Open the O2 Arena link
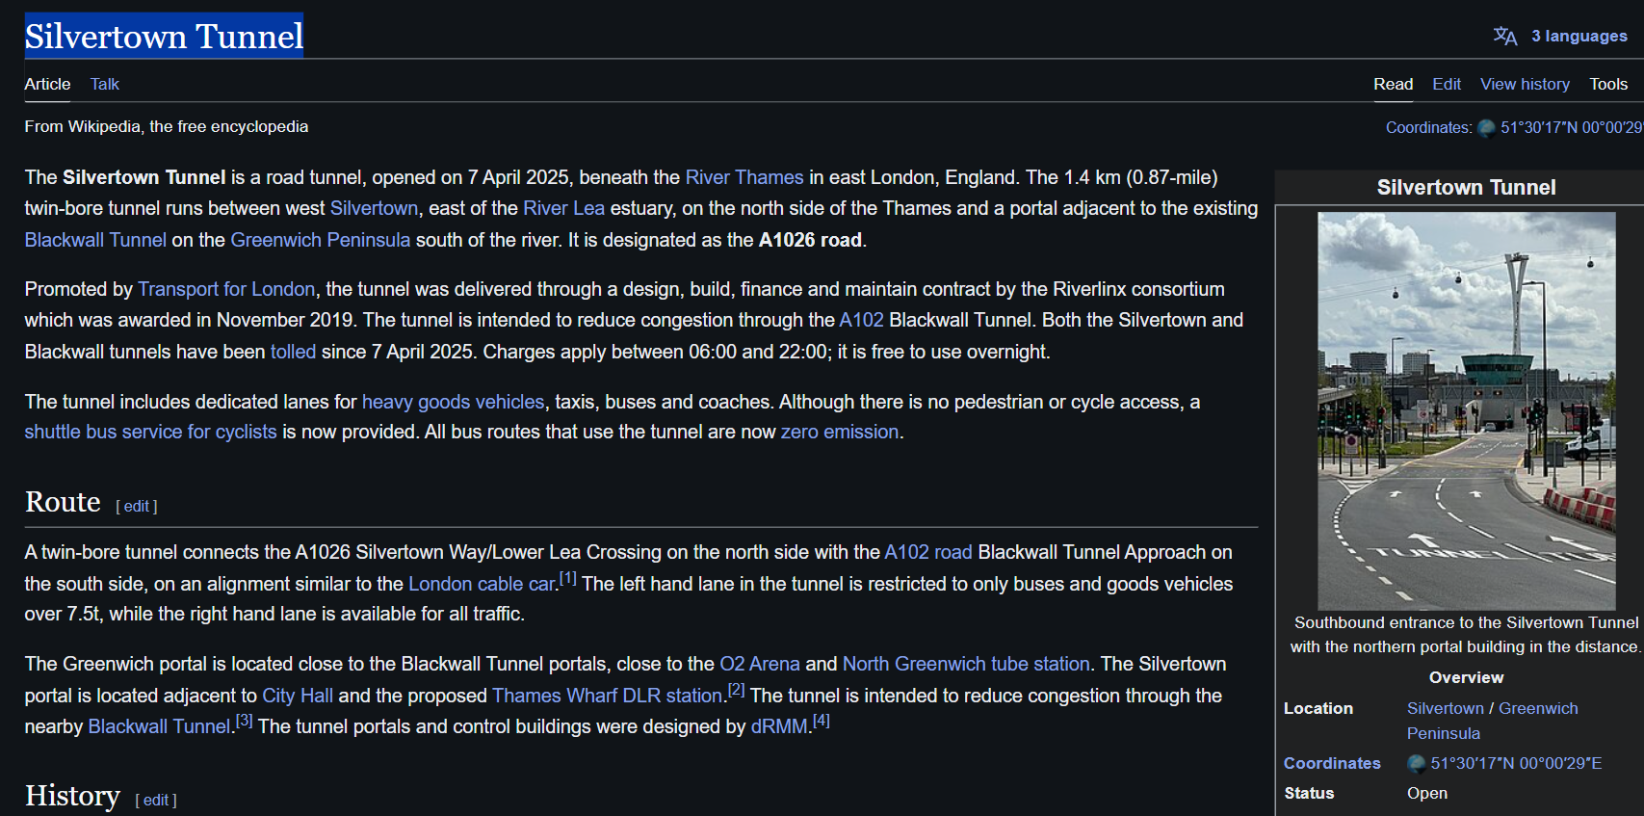This screenshot has height=816, width=1644. point(760,664)
